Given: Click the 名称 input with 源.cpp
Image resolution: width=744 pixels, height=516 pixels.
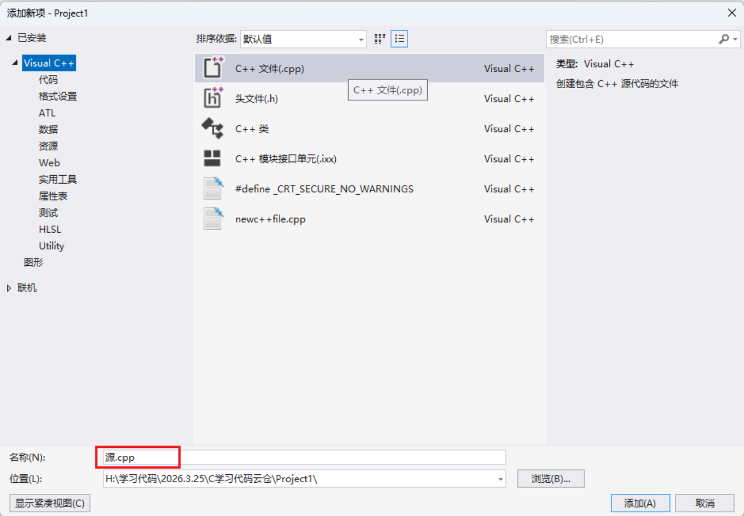Looking at the screenshot, I should pyautogui.click(x=304, y=457).
